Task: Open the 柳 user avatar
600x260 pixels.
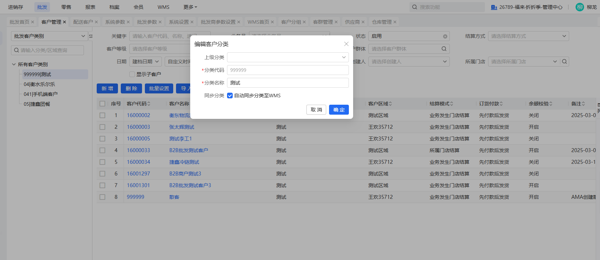Action: 579,7
